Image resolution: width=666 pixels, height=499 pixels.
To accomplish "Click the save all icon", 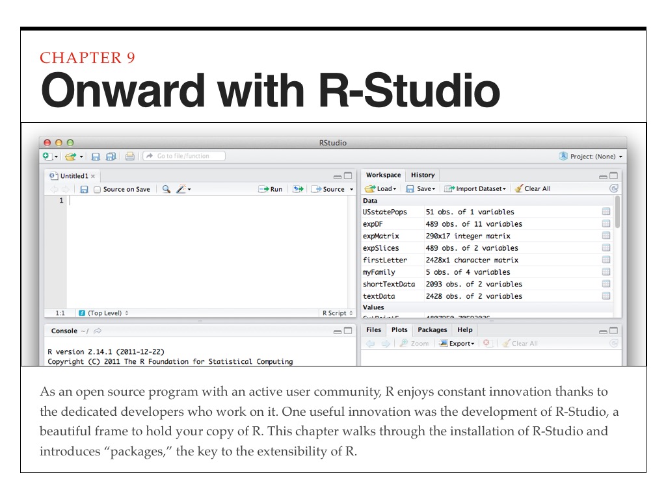I will coord(111,157).
